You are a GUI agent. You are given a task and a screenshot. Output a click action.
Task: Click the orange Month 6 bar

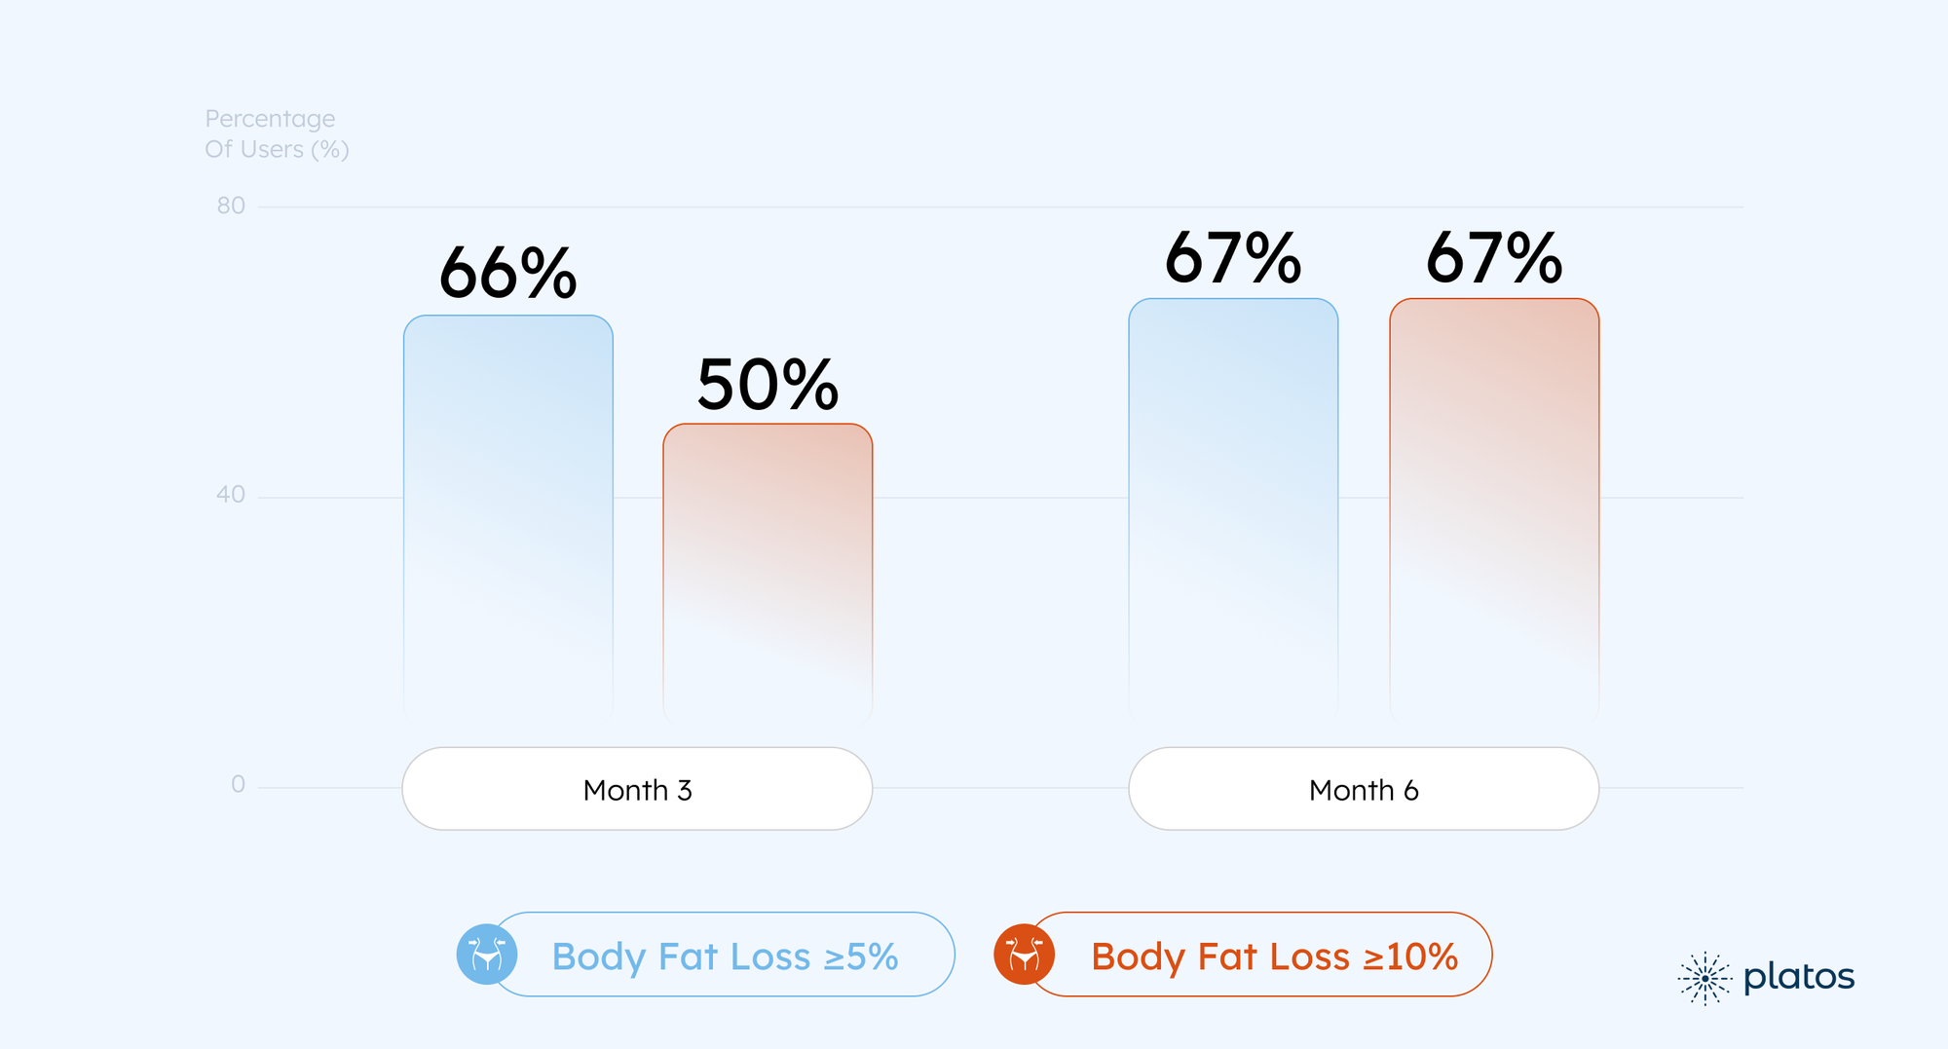click(1494, 506)
